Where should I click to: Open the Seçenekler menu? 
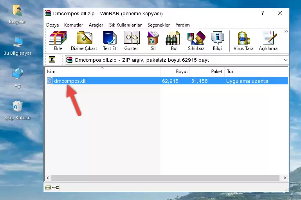(x=159, y=25)
